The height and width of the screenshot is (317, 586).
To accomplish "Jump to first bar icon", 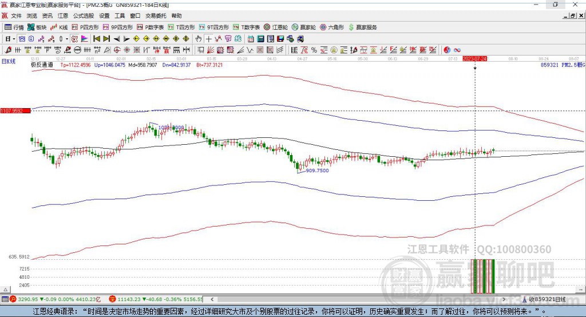I will [x=96, y=39].
